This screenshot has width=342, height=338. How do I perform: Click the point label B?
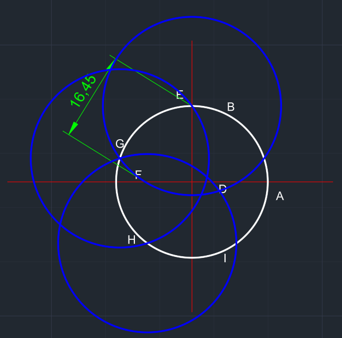231,107
